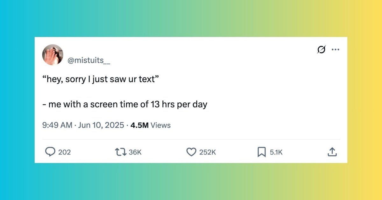Visit the @mistuits__ profile handle
This screenshot has height=200, width=382.
(89, 61)
